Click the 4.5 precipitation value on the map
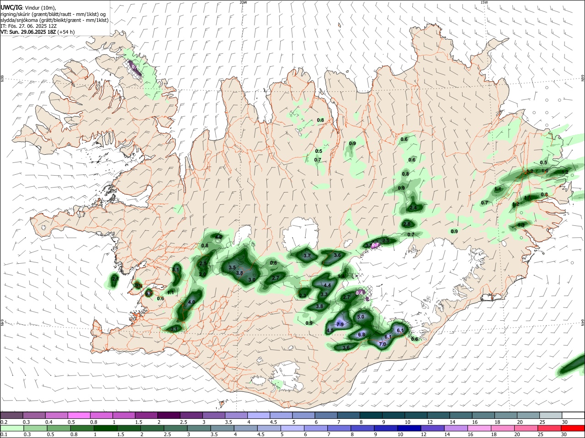Viewport: 585px width, 438px height. point(330,330)
